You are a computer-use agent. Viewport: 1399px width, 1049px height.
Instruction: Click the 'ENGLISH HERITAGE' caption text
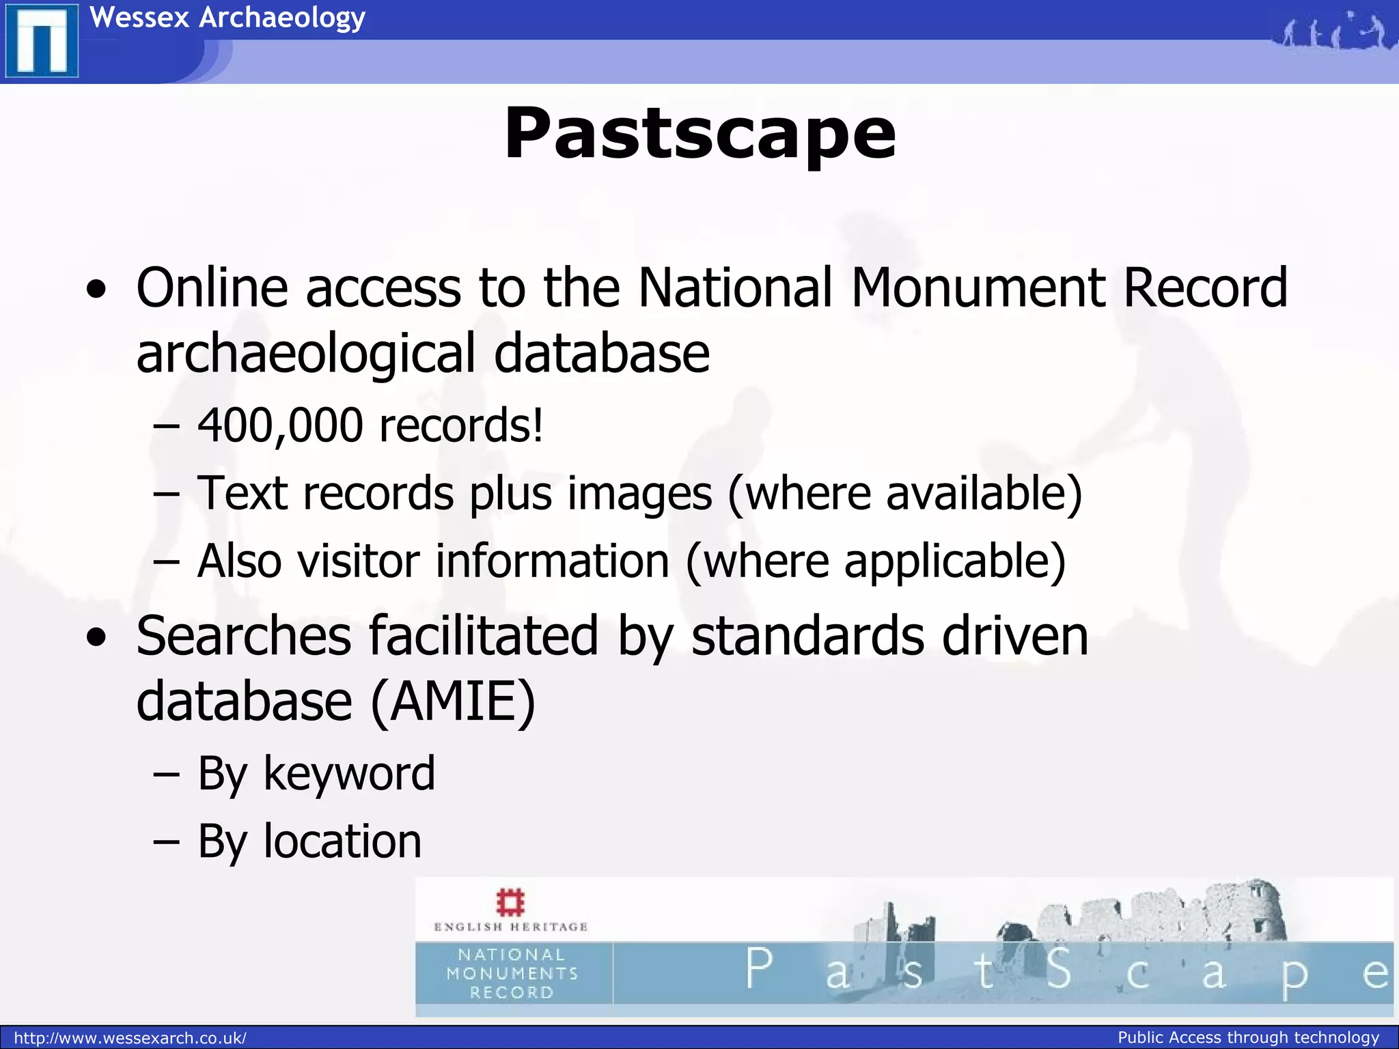[511, 927]
